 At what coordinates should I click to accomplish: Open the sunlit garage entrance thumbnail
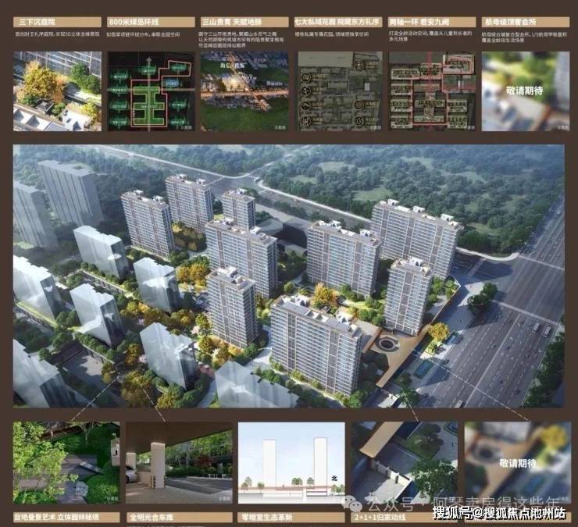click(179, 463)
